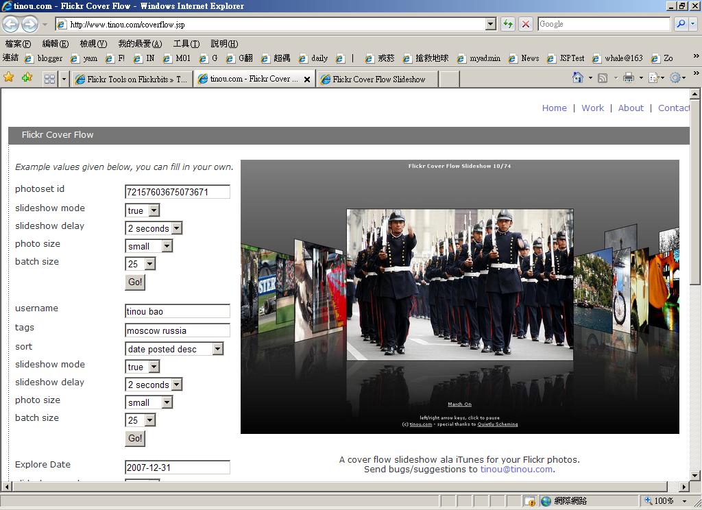Click the marching soldiers center photo

pyautogui.click(x=460, y=284)
